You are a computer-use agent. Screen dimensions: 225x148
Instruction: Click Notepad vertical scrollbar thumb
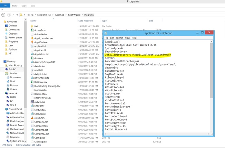pyautogui.click(x=211, y=71)
